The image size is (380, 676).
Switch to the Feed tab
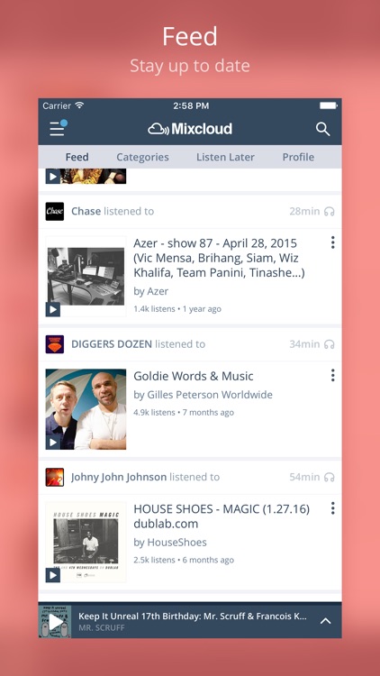click(x=77, y=157)
